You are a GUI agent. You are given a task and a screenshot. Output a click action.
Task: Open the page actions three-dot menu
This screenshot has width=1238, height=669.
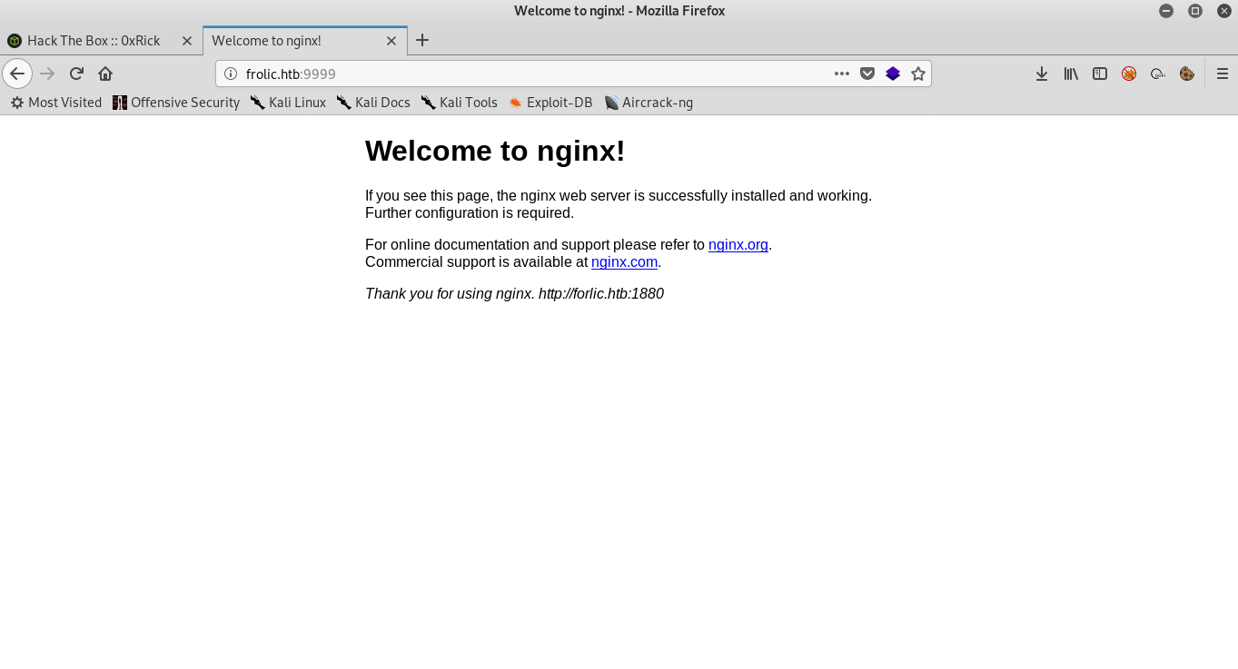pos(842,74)
